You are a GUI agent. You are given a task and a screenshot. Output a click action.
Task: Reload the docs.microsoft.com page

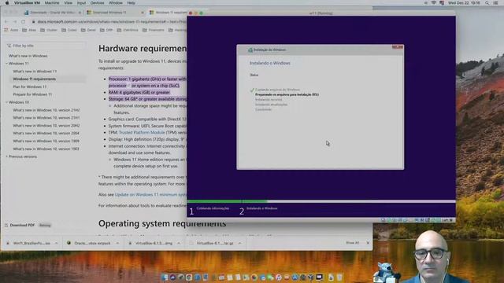coord(23,21)
